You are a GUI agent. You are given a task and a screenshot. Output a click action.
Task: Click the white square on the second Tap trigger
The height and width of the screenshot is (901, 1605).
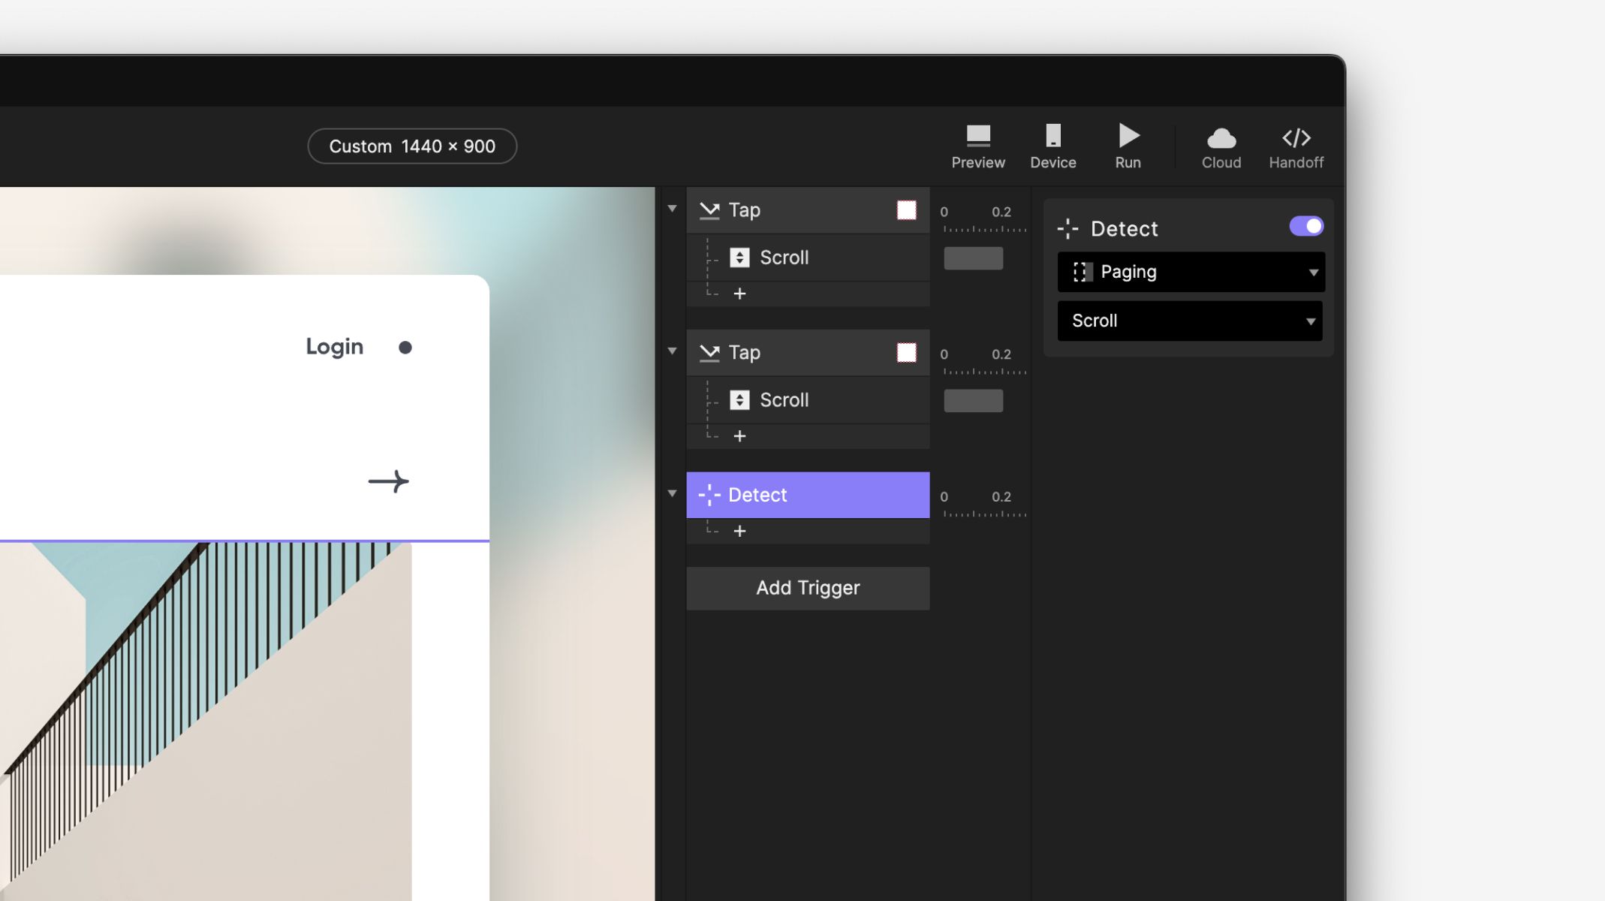[x=906, y=353]
